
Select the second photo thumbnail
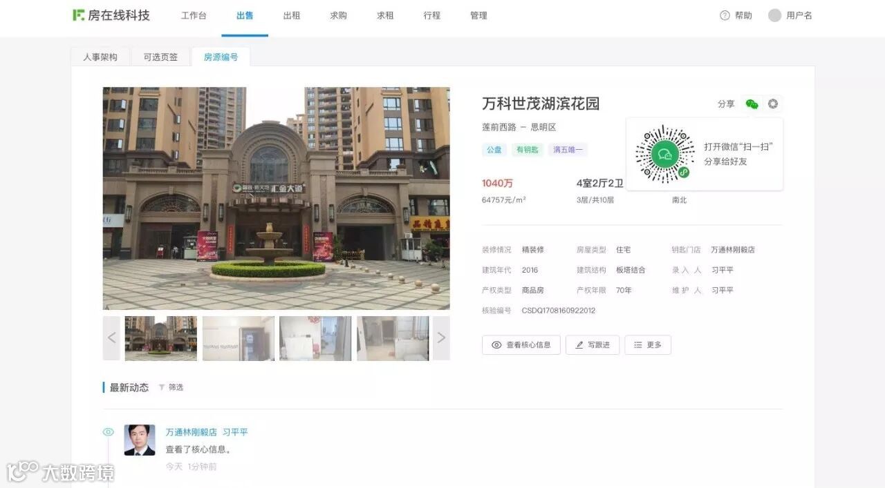239,338
